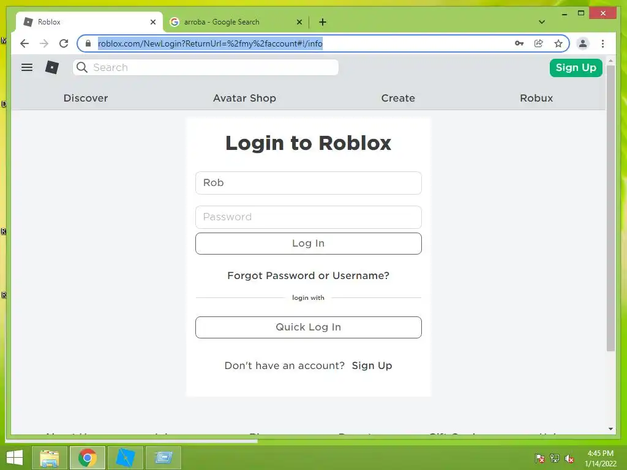
Task: Click the Quick Log In button
Action: 309,327
